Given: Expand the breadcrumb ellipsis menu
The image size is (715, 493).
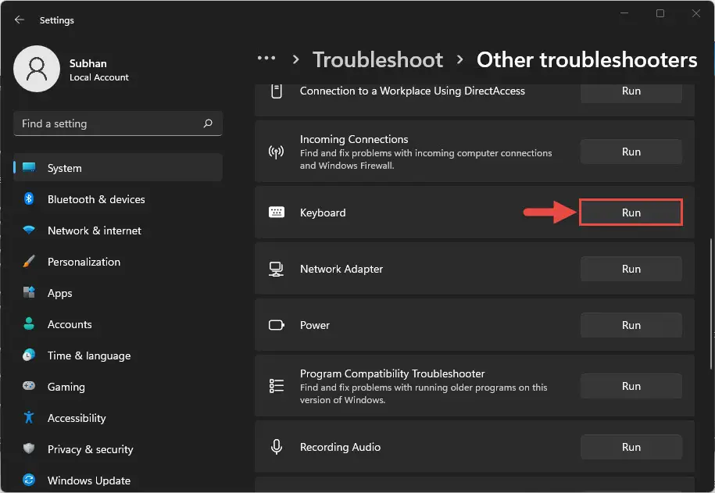Looking at the screenshot, I should click(x=266, y=58).
